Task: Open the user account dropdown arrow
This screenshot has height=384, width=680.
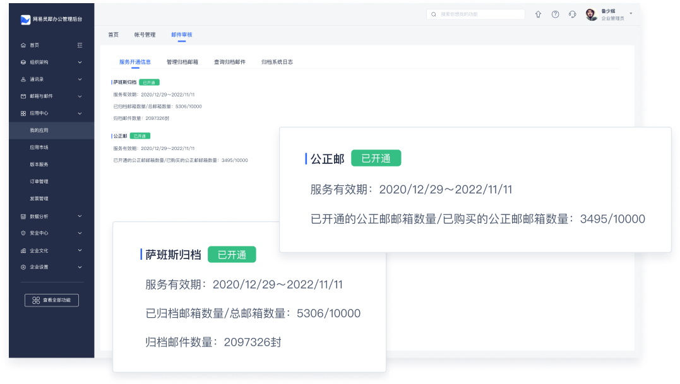Action: pyautogui.click(x=630, y=13)
